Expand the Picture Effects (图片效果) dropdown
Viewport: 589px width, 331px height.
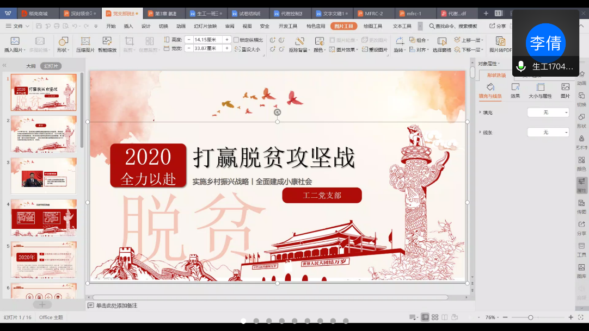tap(345, 49)
